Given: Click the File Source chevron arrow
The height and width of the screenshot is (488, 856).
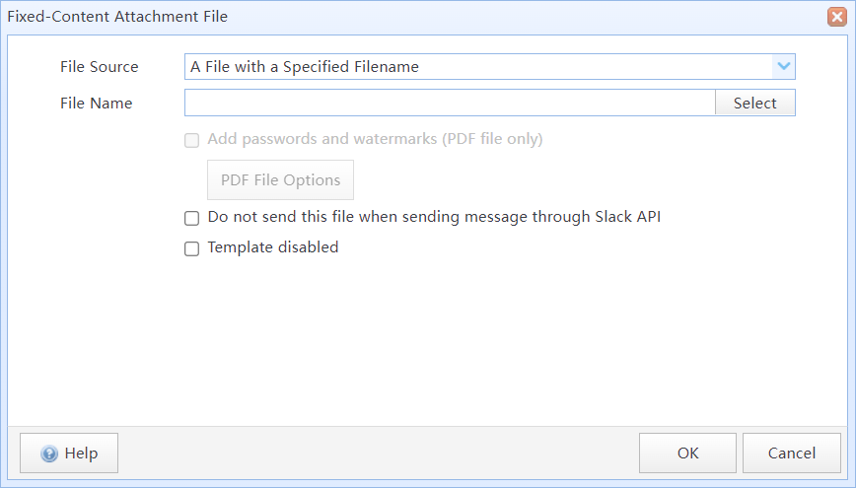Looking at the screenshot, I should pos(784,67).
